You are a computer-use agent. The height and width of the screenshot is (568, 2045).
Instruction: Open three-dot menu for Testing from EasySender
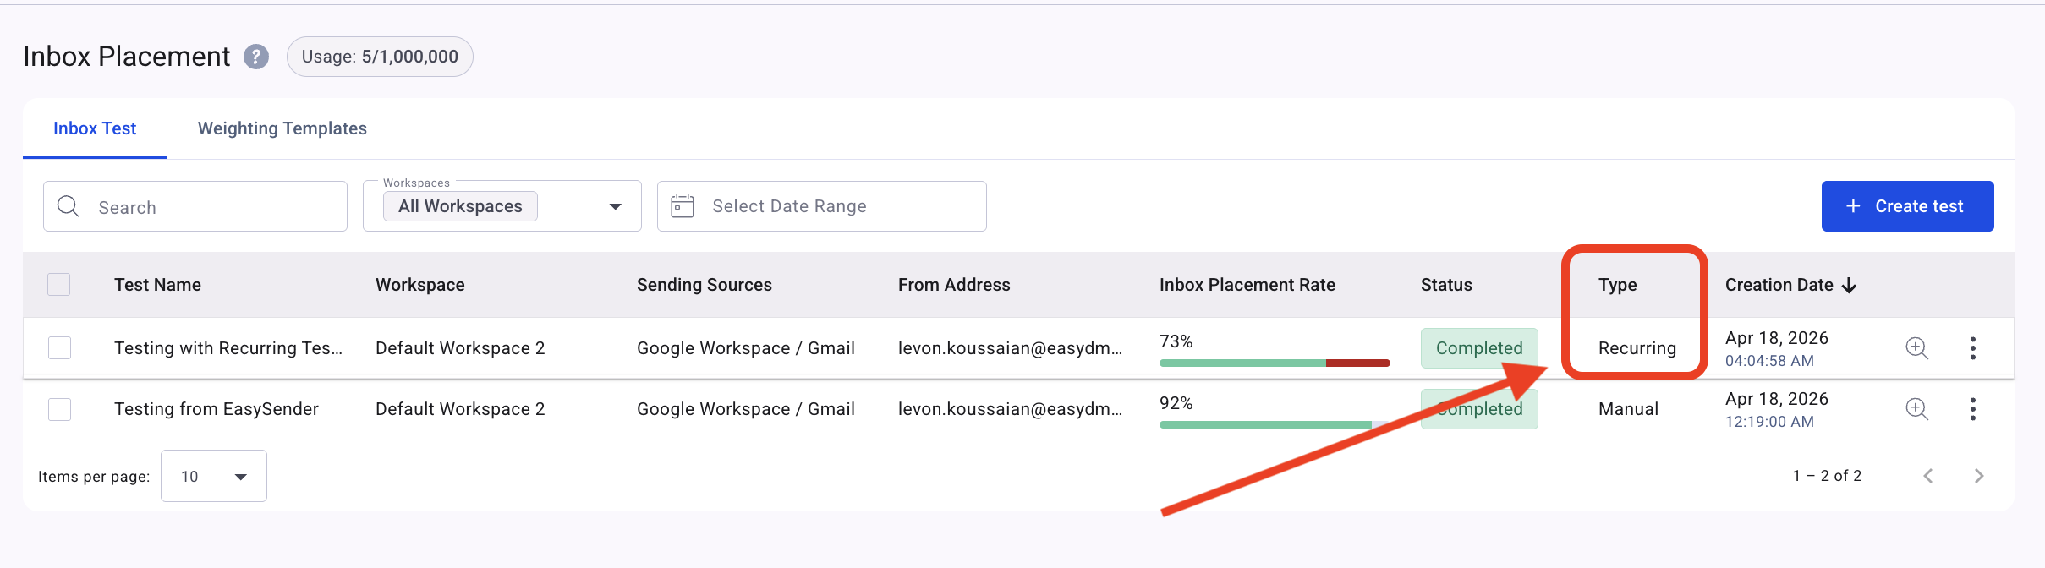pyautogui.click(x=1973, y=409)
